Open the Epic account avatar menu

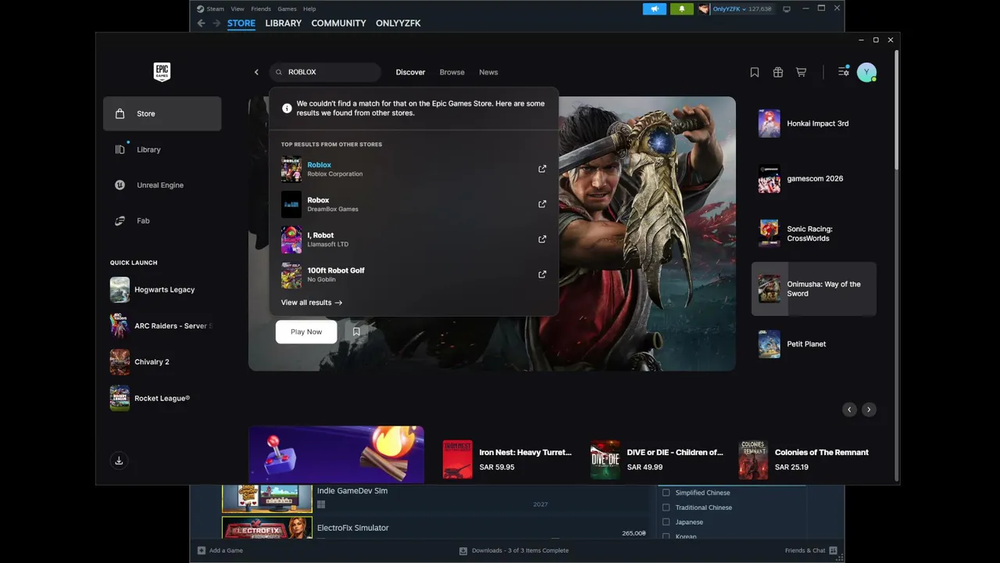coord(866,72)
